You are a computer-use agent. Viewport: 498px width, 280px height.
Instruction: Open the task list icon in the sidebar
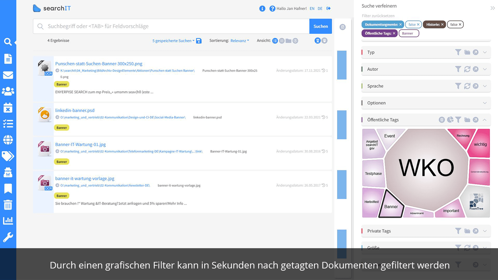pos(8,124)
